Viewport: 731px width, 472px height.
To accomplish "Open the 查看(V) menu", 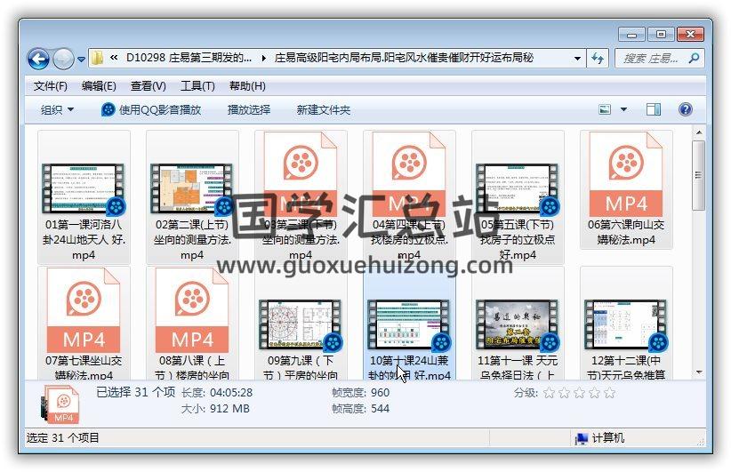I will tap(148, 86).
